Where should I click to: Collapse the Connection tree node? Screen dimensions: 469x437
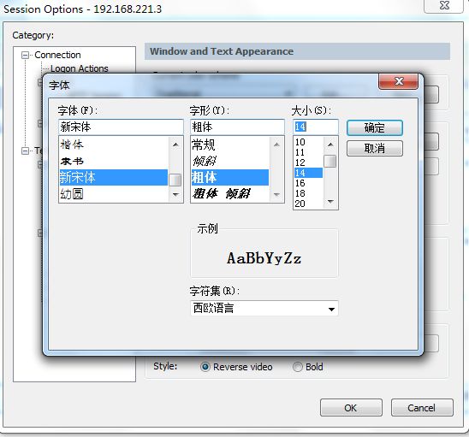[25, 55]
